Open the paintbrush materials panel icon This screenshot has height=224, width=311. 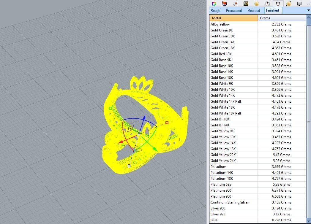pyautogui.click(x=235, y=4)
